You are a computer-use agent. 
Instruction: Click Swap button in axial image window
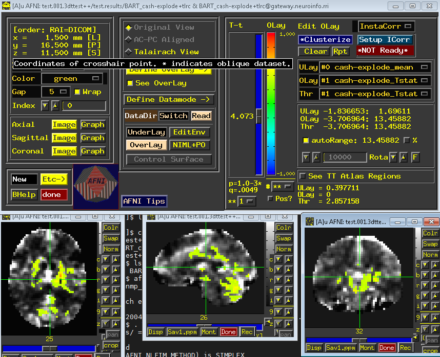tap(111, 238)
